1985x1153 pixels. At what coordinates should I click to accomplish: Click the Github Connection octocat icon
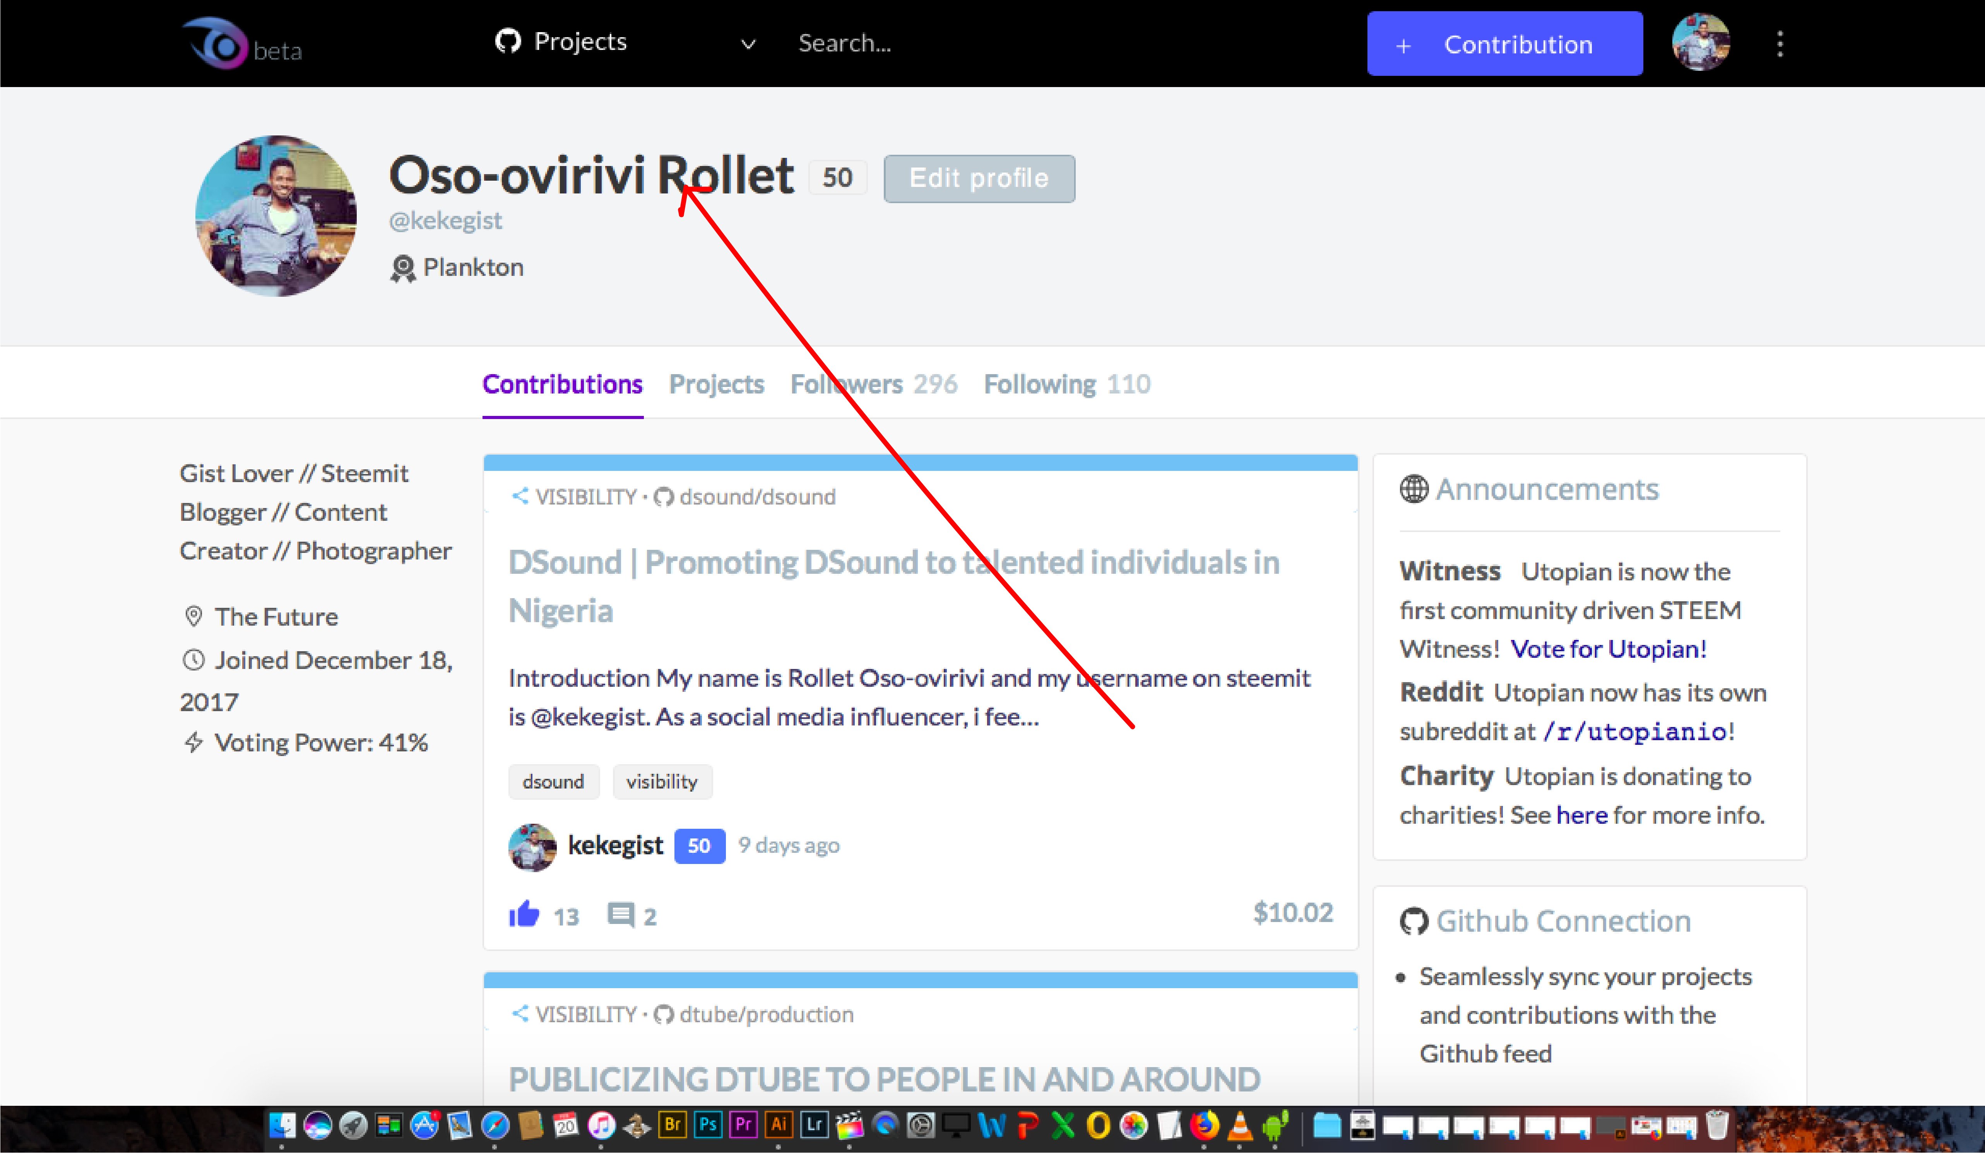coord(1414,922)
